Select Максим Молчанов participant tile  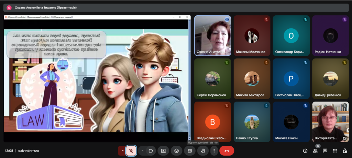[252, 36]
